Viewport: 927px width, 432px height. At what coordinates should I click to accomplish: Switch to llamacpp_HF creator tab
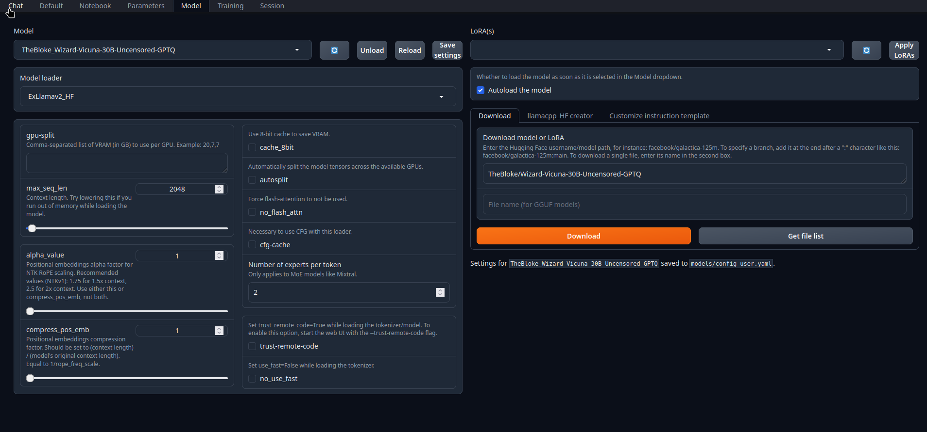[x=560, y=116]
